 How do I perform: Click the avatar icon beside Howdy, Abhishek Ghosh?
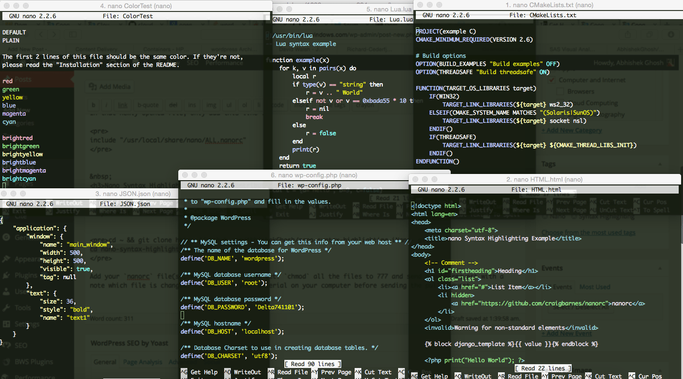click(670, 63)
